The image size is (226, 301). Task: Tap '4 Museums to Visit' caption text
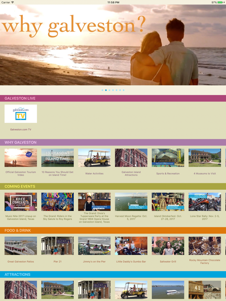click(x=205, y=174)
